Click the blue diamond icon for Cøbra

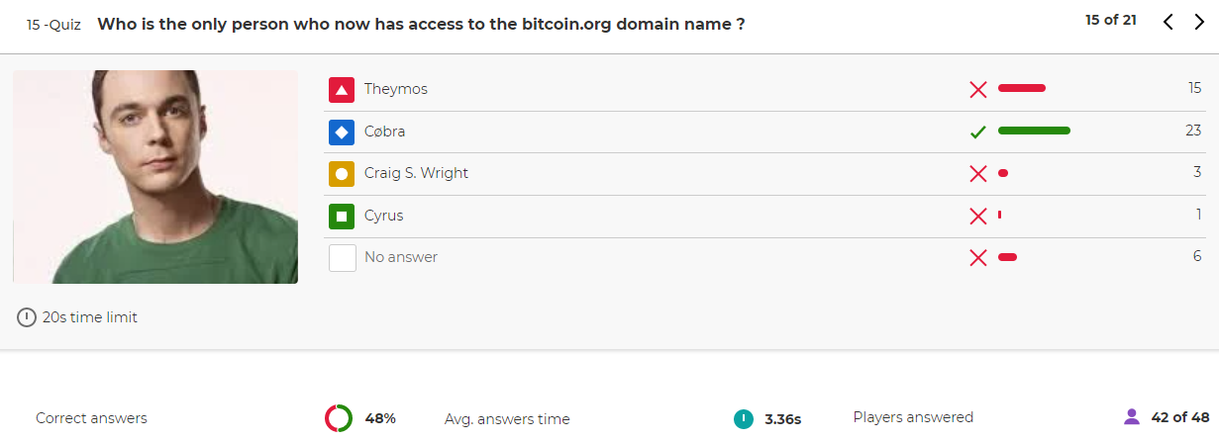point(342,132)
